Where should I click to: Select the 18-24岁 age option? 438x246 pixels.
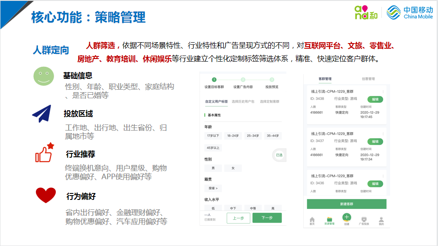coord(233,136)
